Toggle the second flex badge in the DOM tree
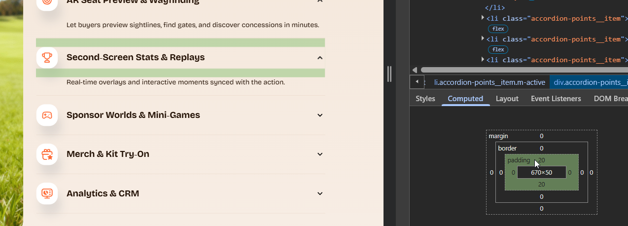The width and height of the screenshot is (628, 226). coord(498,49)
